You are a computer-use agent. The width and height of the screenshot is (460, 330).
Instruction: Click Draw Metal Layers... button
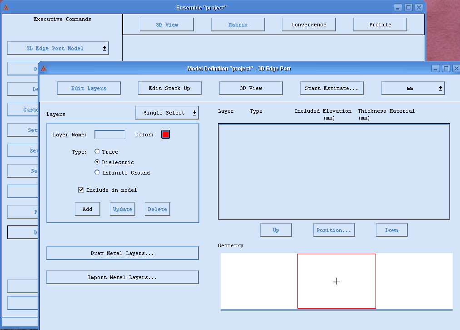(x=123, y=253)
